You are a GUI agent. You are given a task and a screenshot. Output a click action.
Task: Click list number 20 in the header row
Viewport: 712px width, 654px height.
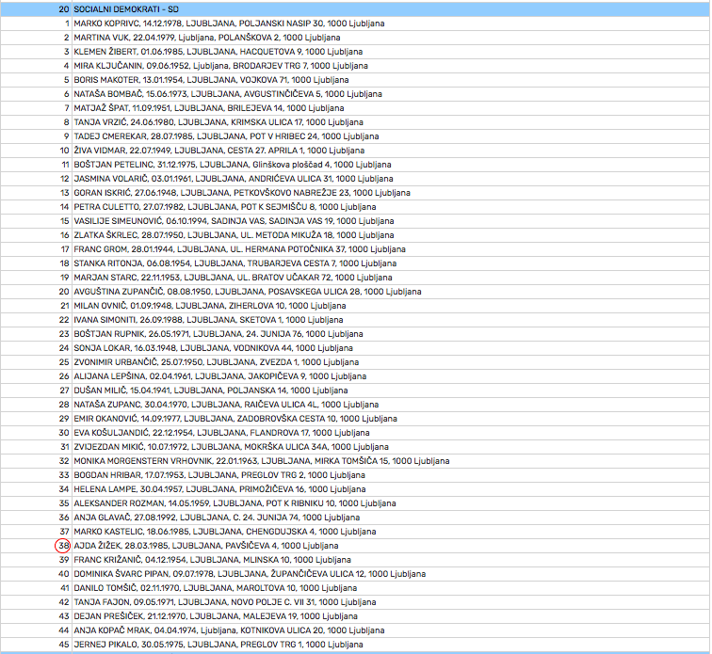click(x=62, y=9)
